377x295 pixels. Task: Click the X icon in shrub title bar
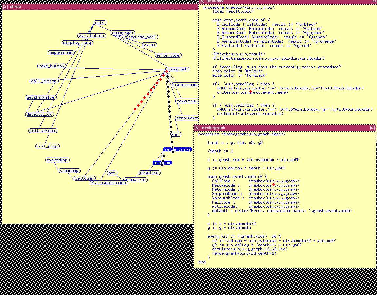[x=5, y=6]
